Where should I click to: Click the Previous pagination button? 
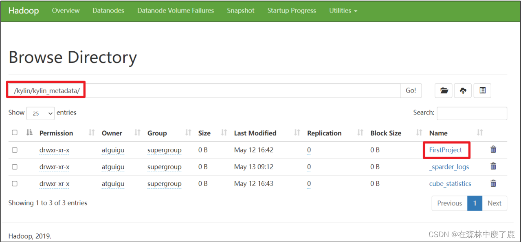450,203
